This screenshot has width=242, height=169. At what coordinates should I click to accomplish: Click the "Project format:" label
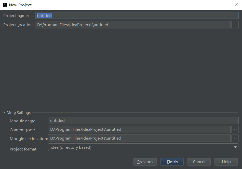tap(23, 149)
